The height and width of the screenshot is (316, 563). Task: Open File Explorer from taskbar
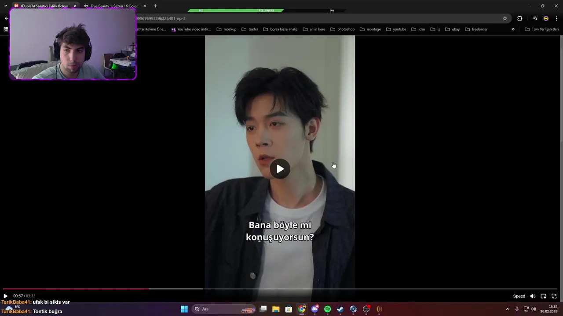(276, 309)
